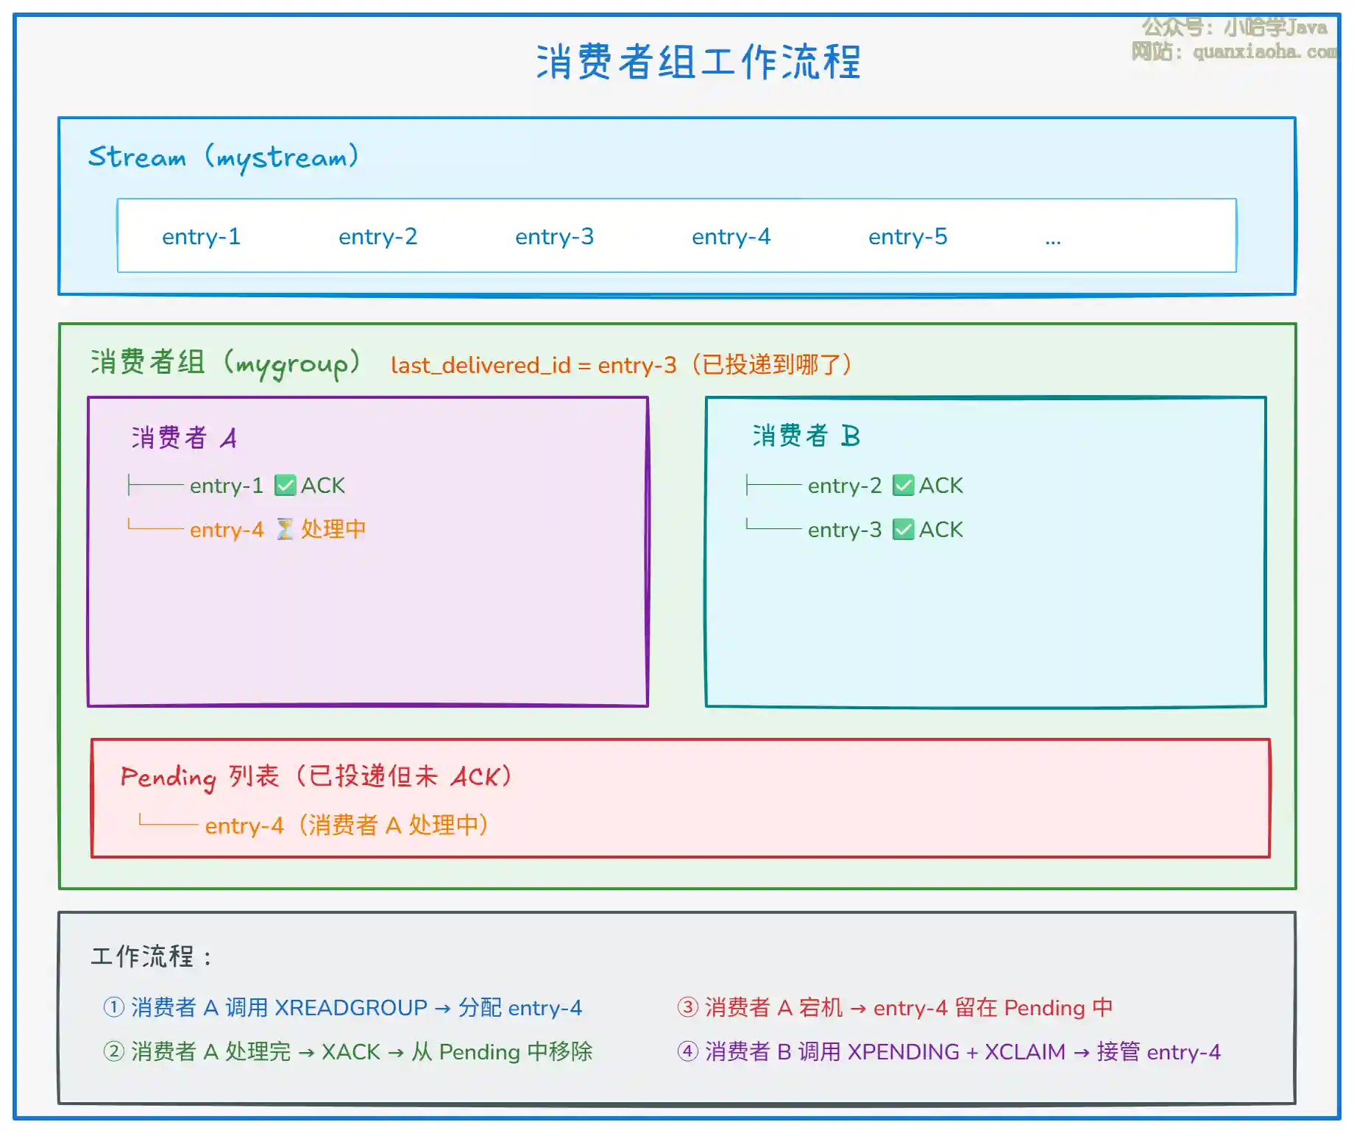
Task: Click entry-4 in the Pending list
Action: [244, 826]
